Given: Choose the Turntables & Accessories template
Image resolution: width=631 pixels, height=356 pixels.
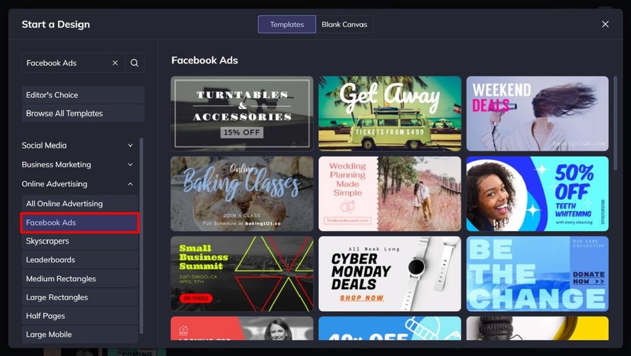Looking at the screenshot, I should [x=242, y=114].
